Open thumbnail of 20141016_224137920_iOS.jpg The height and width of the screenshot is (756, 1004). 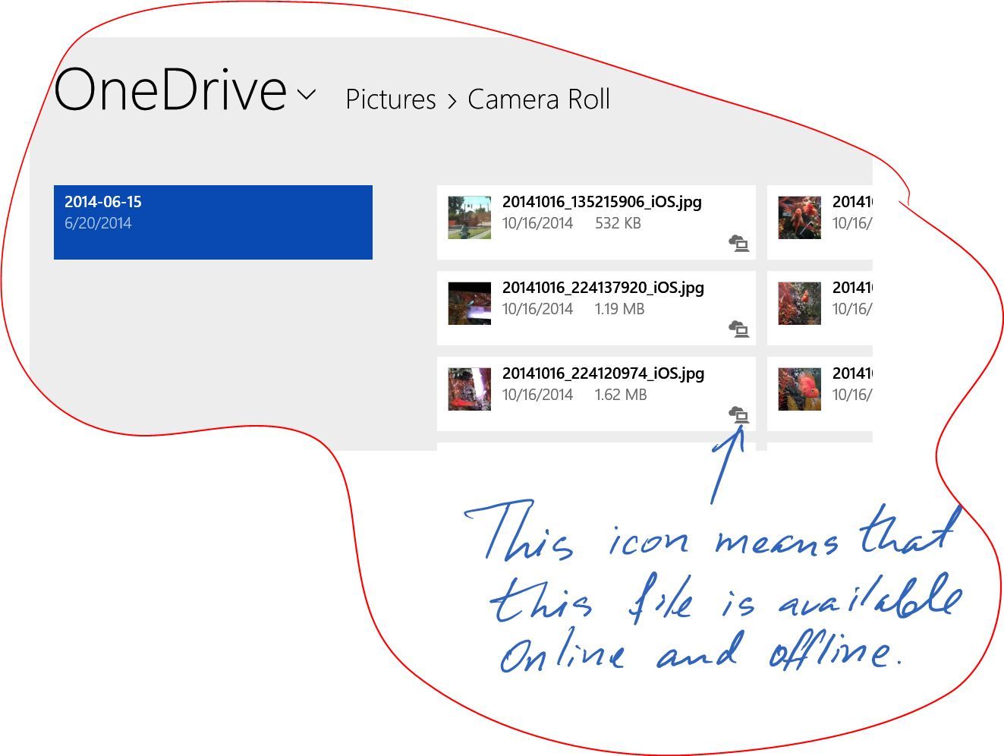[x=469, y=303]
